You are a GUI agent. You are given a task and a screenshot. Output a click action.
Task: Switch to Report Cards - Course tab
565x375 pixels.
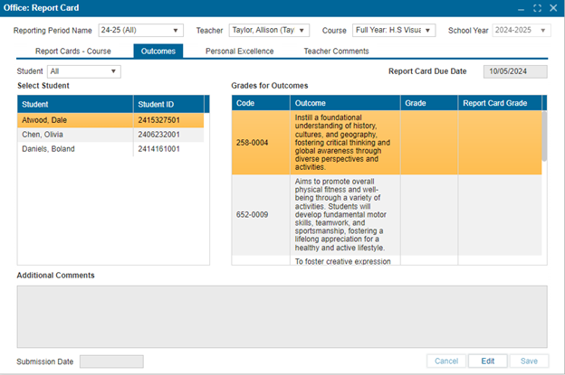pyautogui.click(x=73, y=52)
